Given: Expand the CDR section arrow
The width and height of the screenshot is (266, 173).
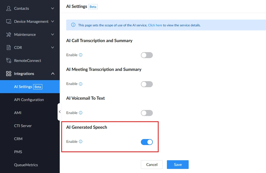Looking at the screenshot, I should (53, 48).
